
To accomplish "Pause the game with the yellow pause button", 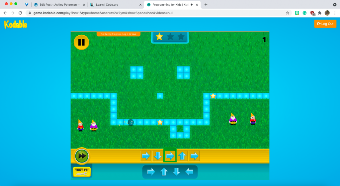I will 81,42.
